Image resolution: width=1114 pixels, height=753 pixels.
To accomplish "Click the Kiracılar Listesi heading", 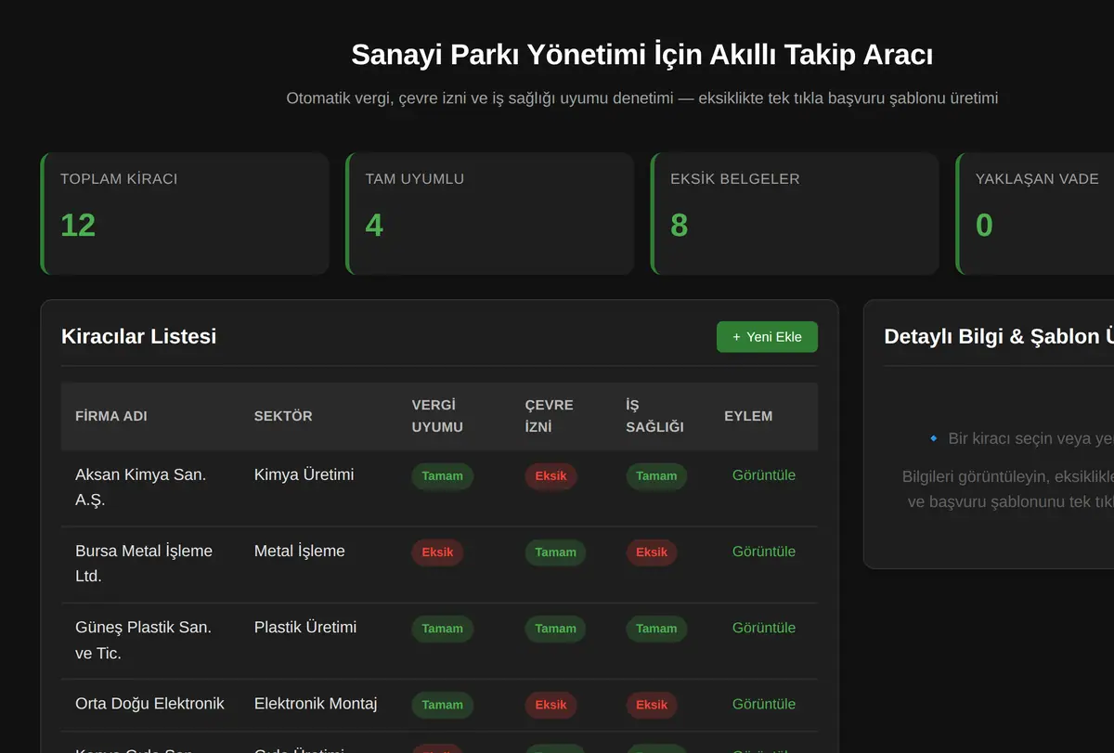I will click(x=138, y=336).
